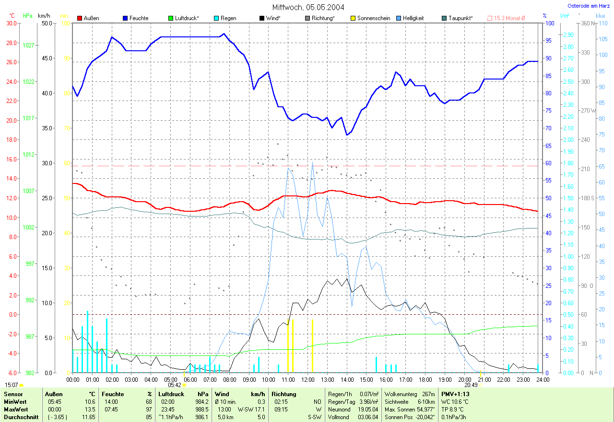Click the blue Feuchte legend square
Screen dimensions: 614x422
click(x=125, y=18)
